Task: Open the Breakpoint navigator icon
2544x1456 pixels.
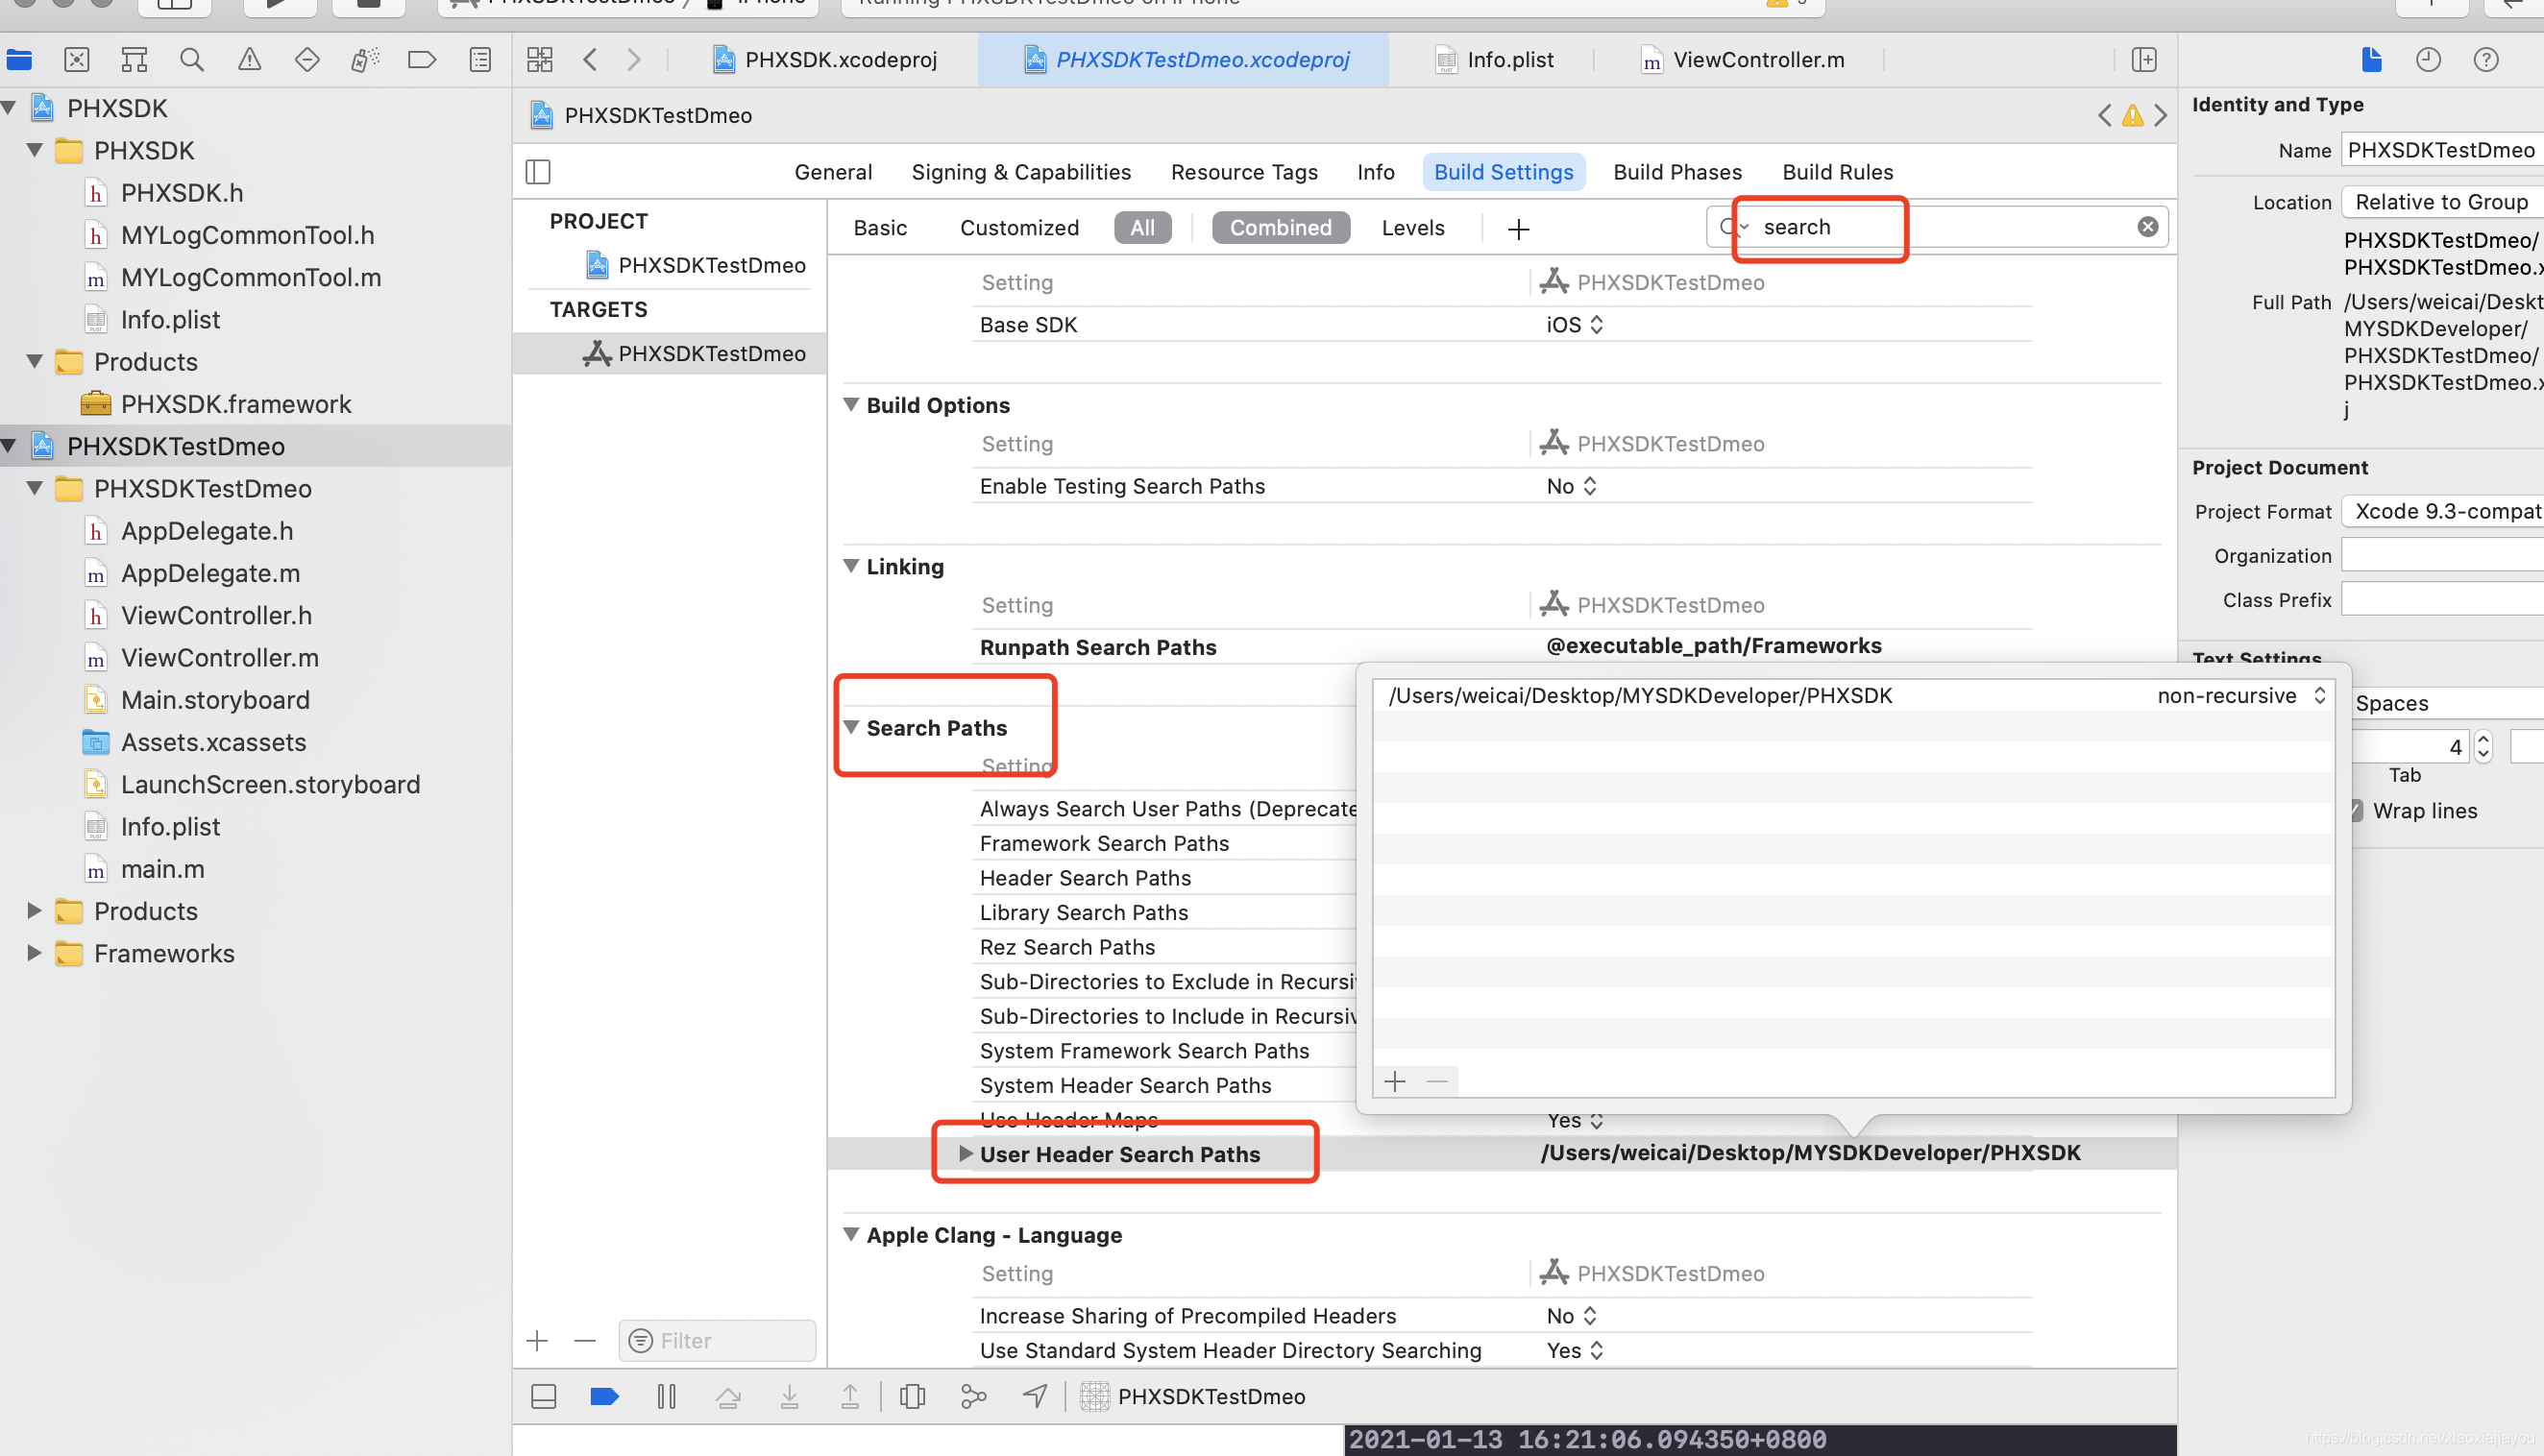Action: click(x=422, y=60)
